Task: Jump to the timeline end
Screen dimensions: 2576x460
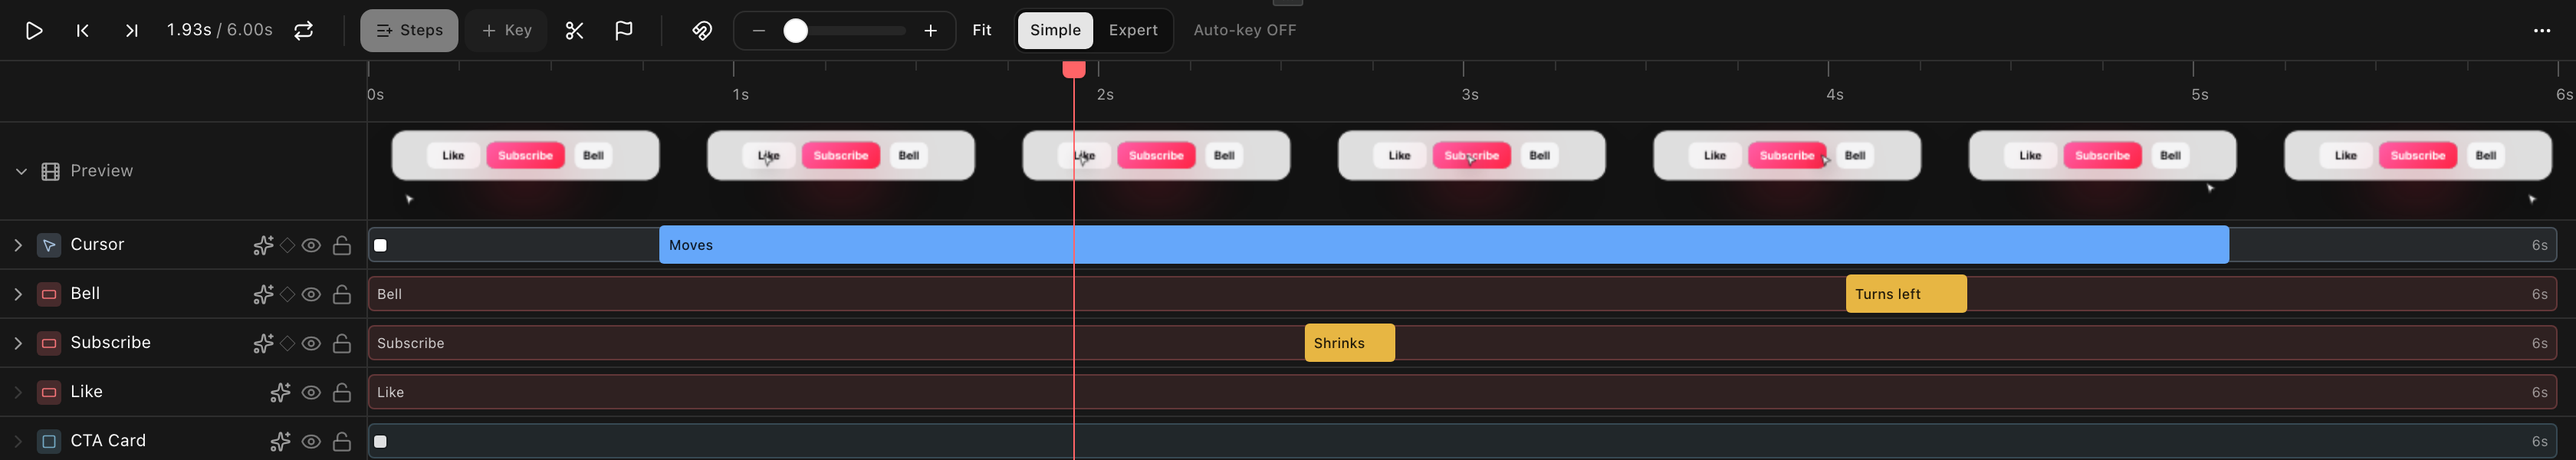Action: click(131, 31)
